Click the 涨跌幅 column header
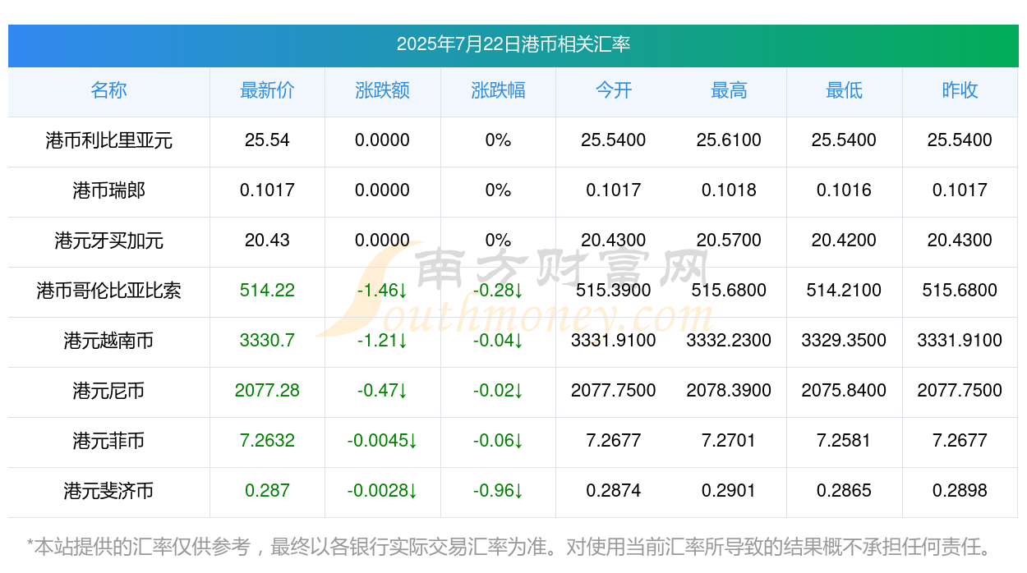The image size is (1027, 573). (498, 90)
